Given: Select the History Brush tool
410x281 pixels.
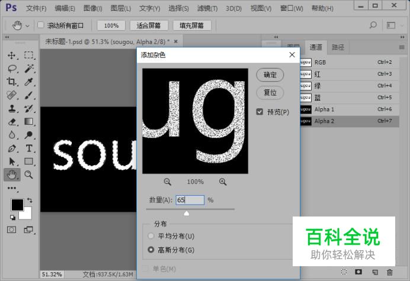Looking at the screenshot, I should tap(29, 108).
